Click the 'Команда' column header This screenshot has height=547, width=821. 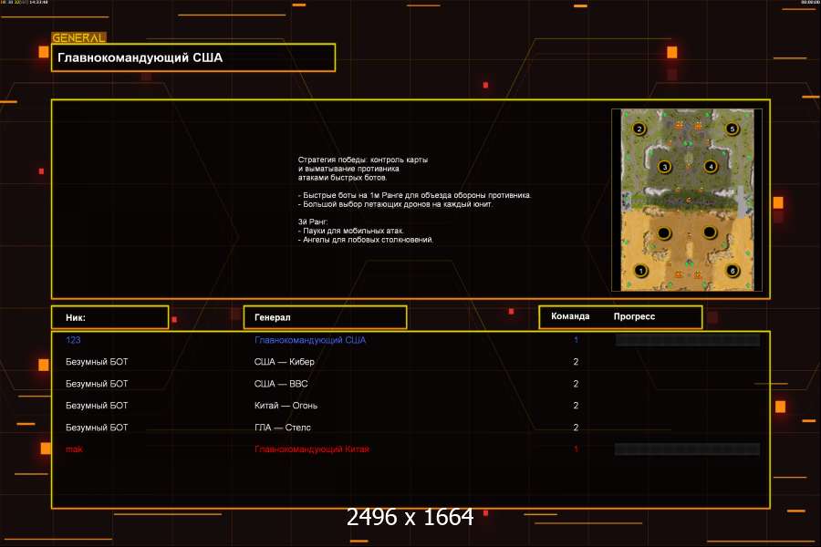click(x=570, y=316)
